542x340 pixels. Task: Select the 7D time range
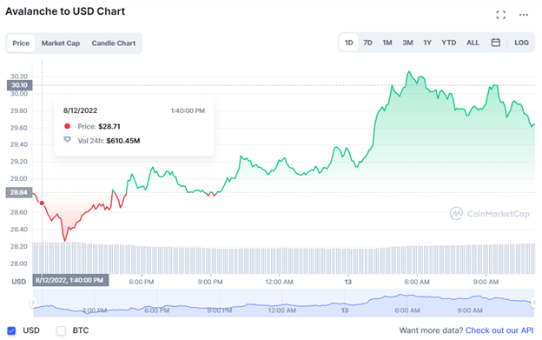pyautogui.click(x=367, y=43)
